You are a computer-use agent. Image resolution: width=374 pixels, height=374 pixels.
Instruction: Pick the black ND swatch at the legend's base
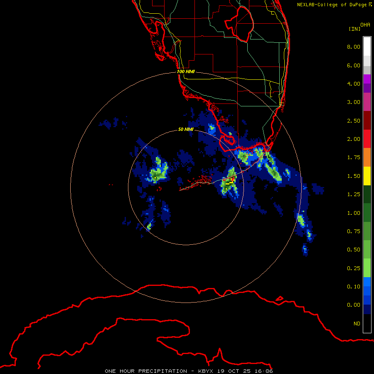pyautogui.click(x=367, y=323)
